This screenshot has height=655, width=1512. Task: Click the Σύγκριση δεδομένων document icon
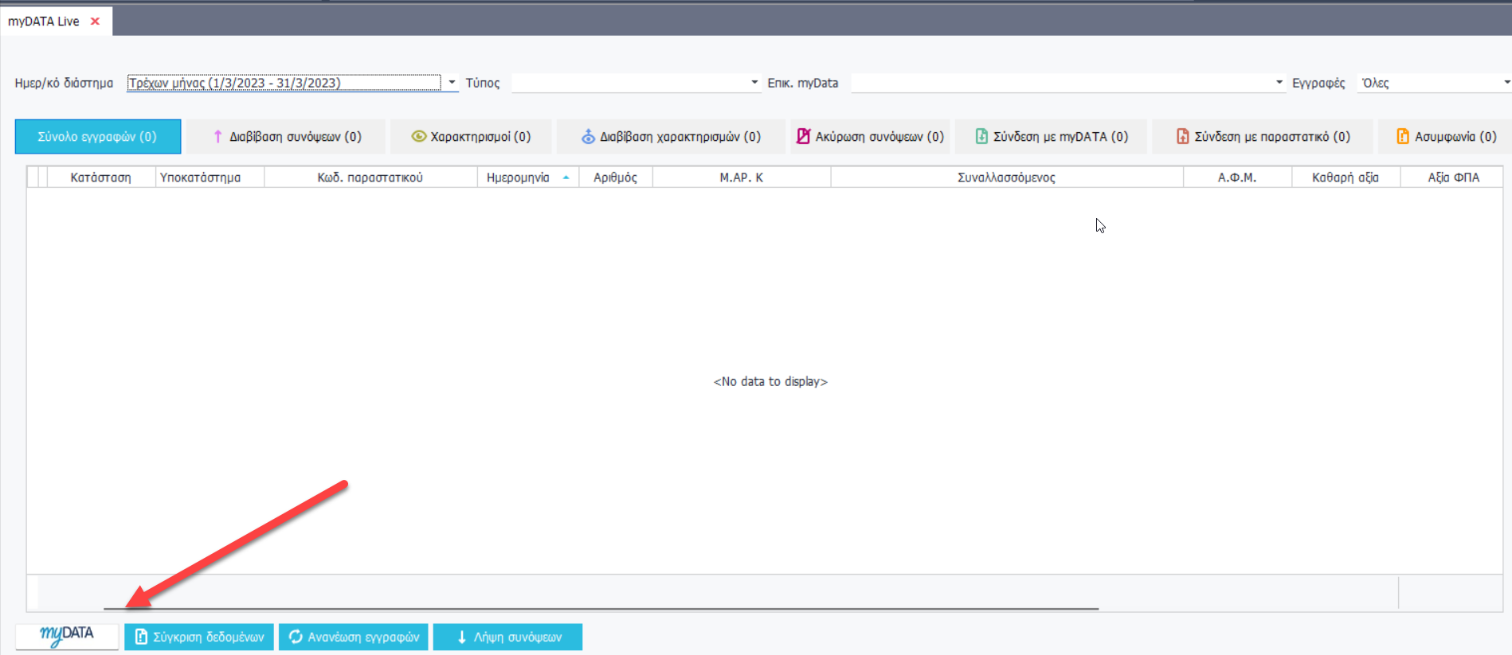tap(141, 637)
